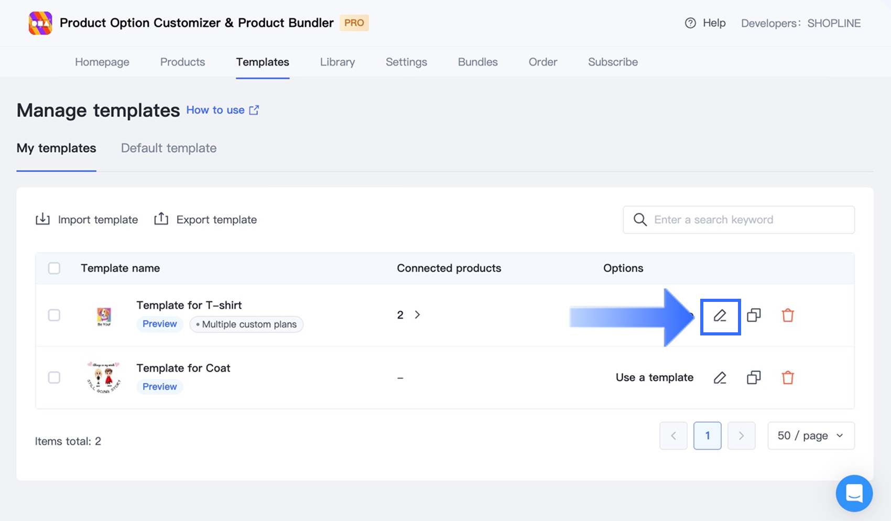Edit the Template for T-shirt
This screenshot has width=891, height=521.
720,316
